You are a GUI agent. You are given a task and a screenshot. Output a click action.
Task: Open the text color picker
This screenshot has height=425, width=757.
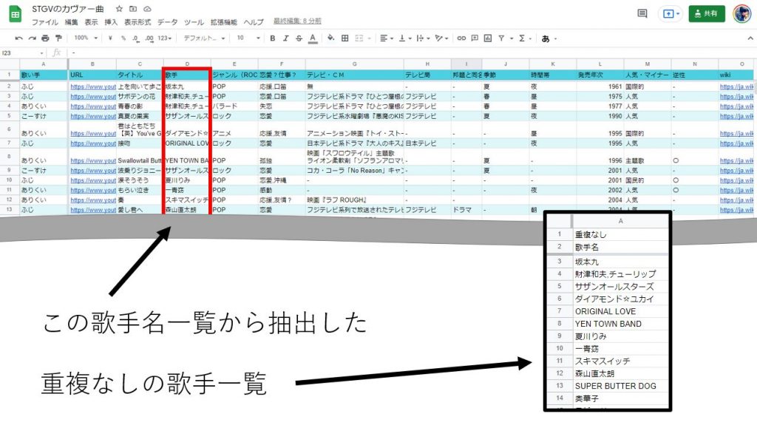pyautogui.click(x=313, y=38)
